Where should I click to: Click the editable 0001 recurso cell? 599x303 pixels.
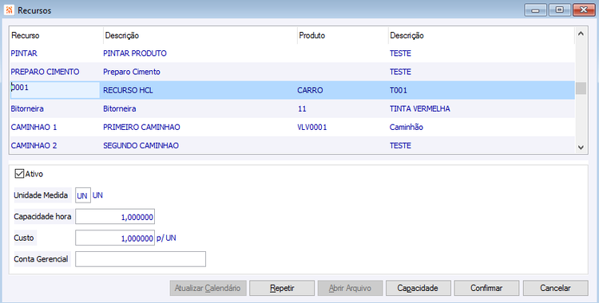55,90
